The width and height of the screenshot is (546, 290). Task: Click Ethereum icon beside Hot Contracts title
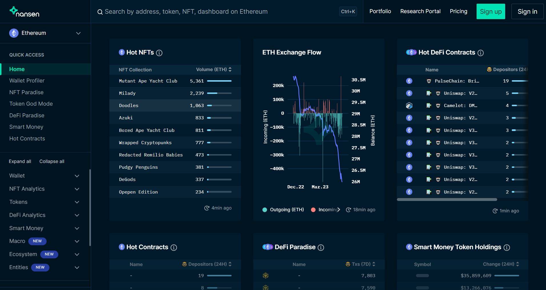tap(122, 247)
